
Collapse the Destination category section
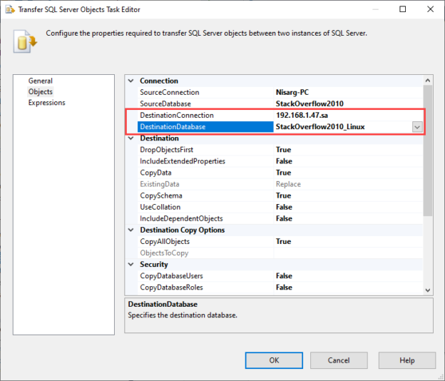point(132,138)
